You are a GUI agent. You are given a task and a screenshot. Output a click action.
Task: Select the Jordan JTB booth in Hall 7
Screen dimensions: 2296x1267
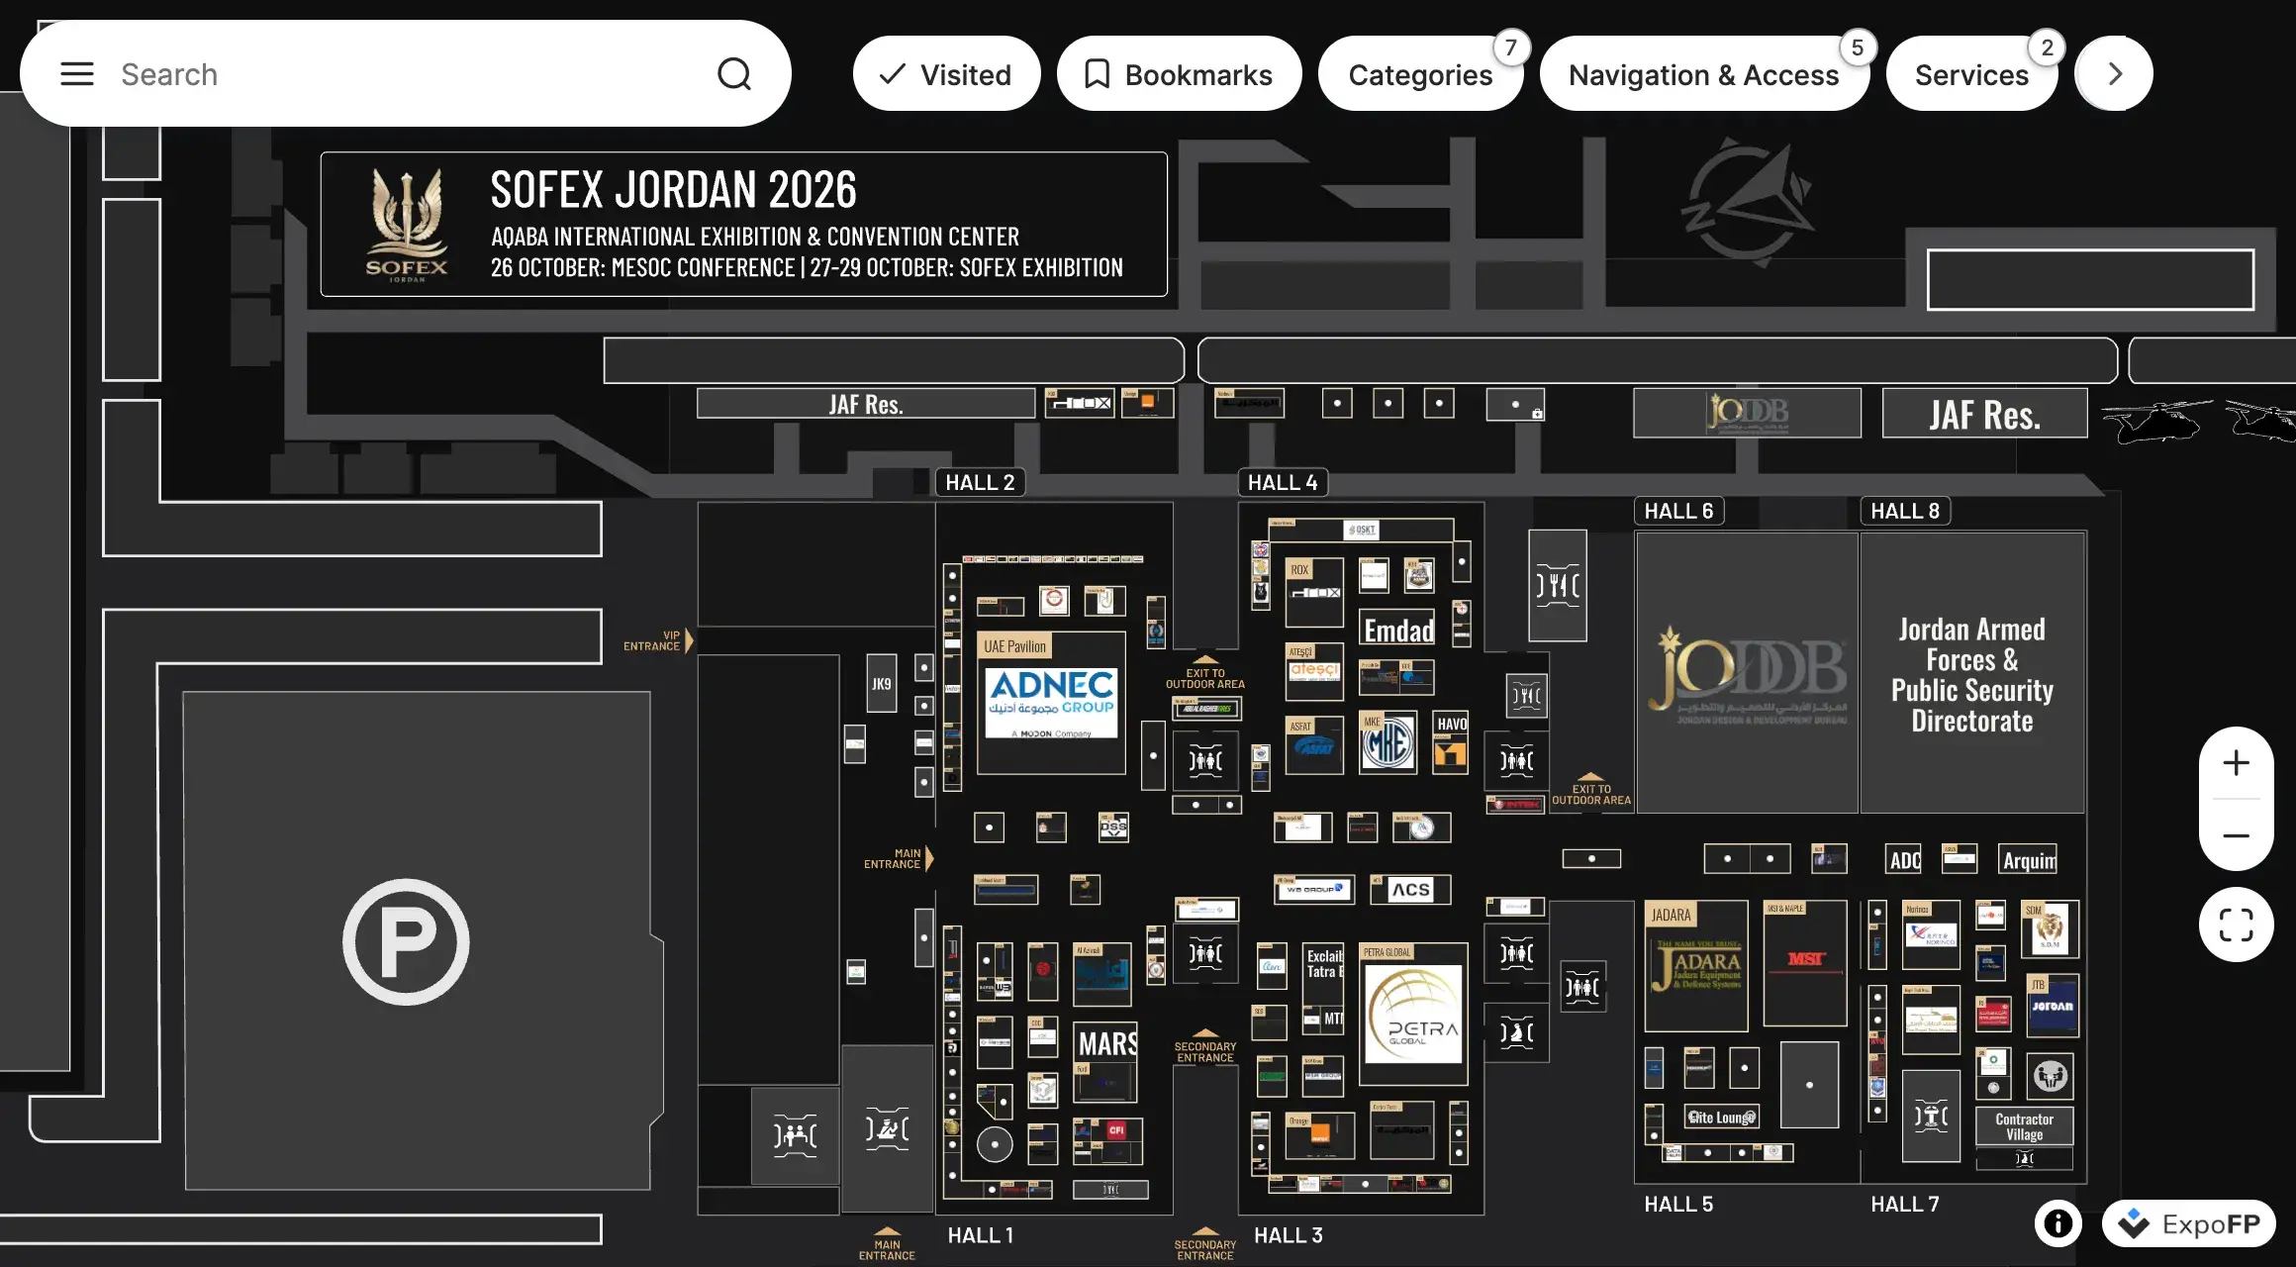pos(2052,1005)
